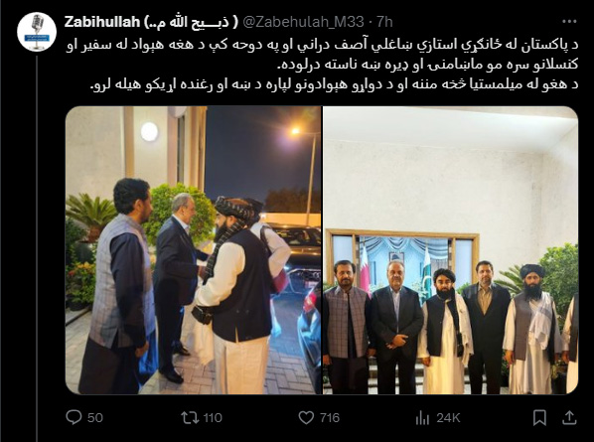594x442 pixels.
Task: Open the Zabihullah display name link
Action: [151, 22]
